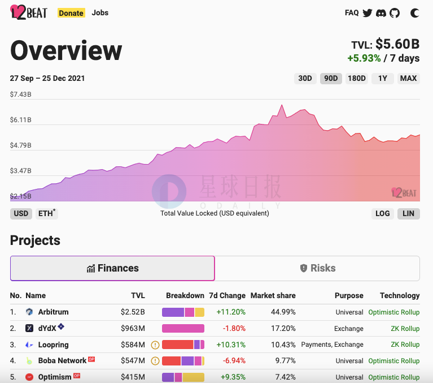
Task: Click the TVL chart peak point
Action: coord(282,105)
